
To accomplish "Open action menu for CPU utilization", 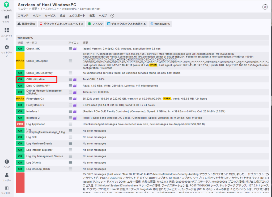I will [x=70, y=79].
